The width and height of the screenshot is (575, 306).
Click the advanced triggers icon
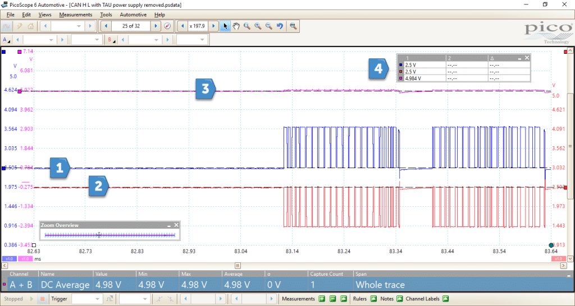(x=109, y=299)
